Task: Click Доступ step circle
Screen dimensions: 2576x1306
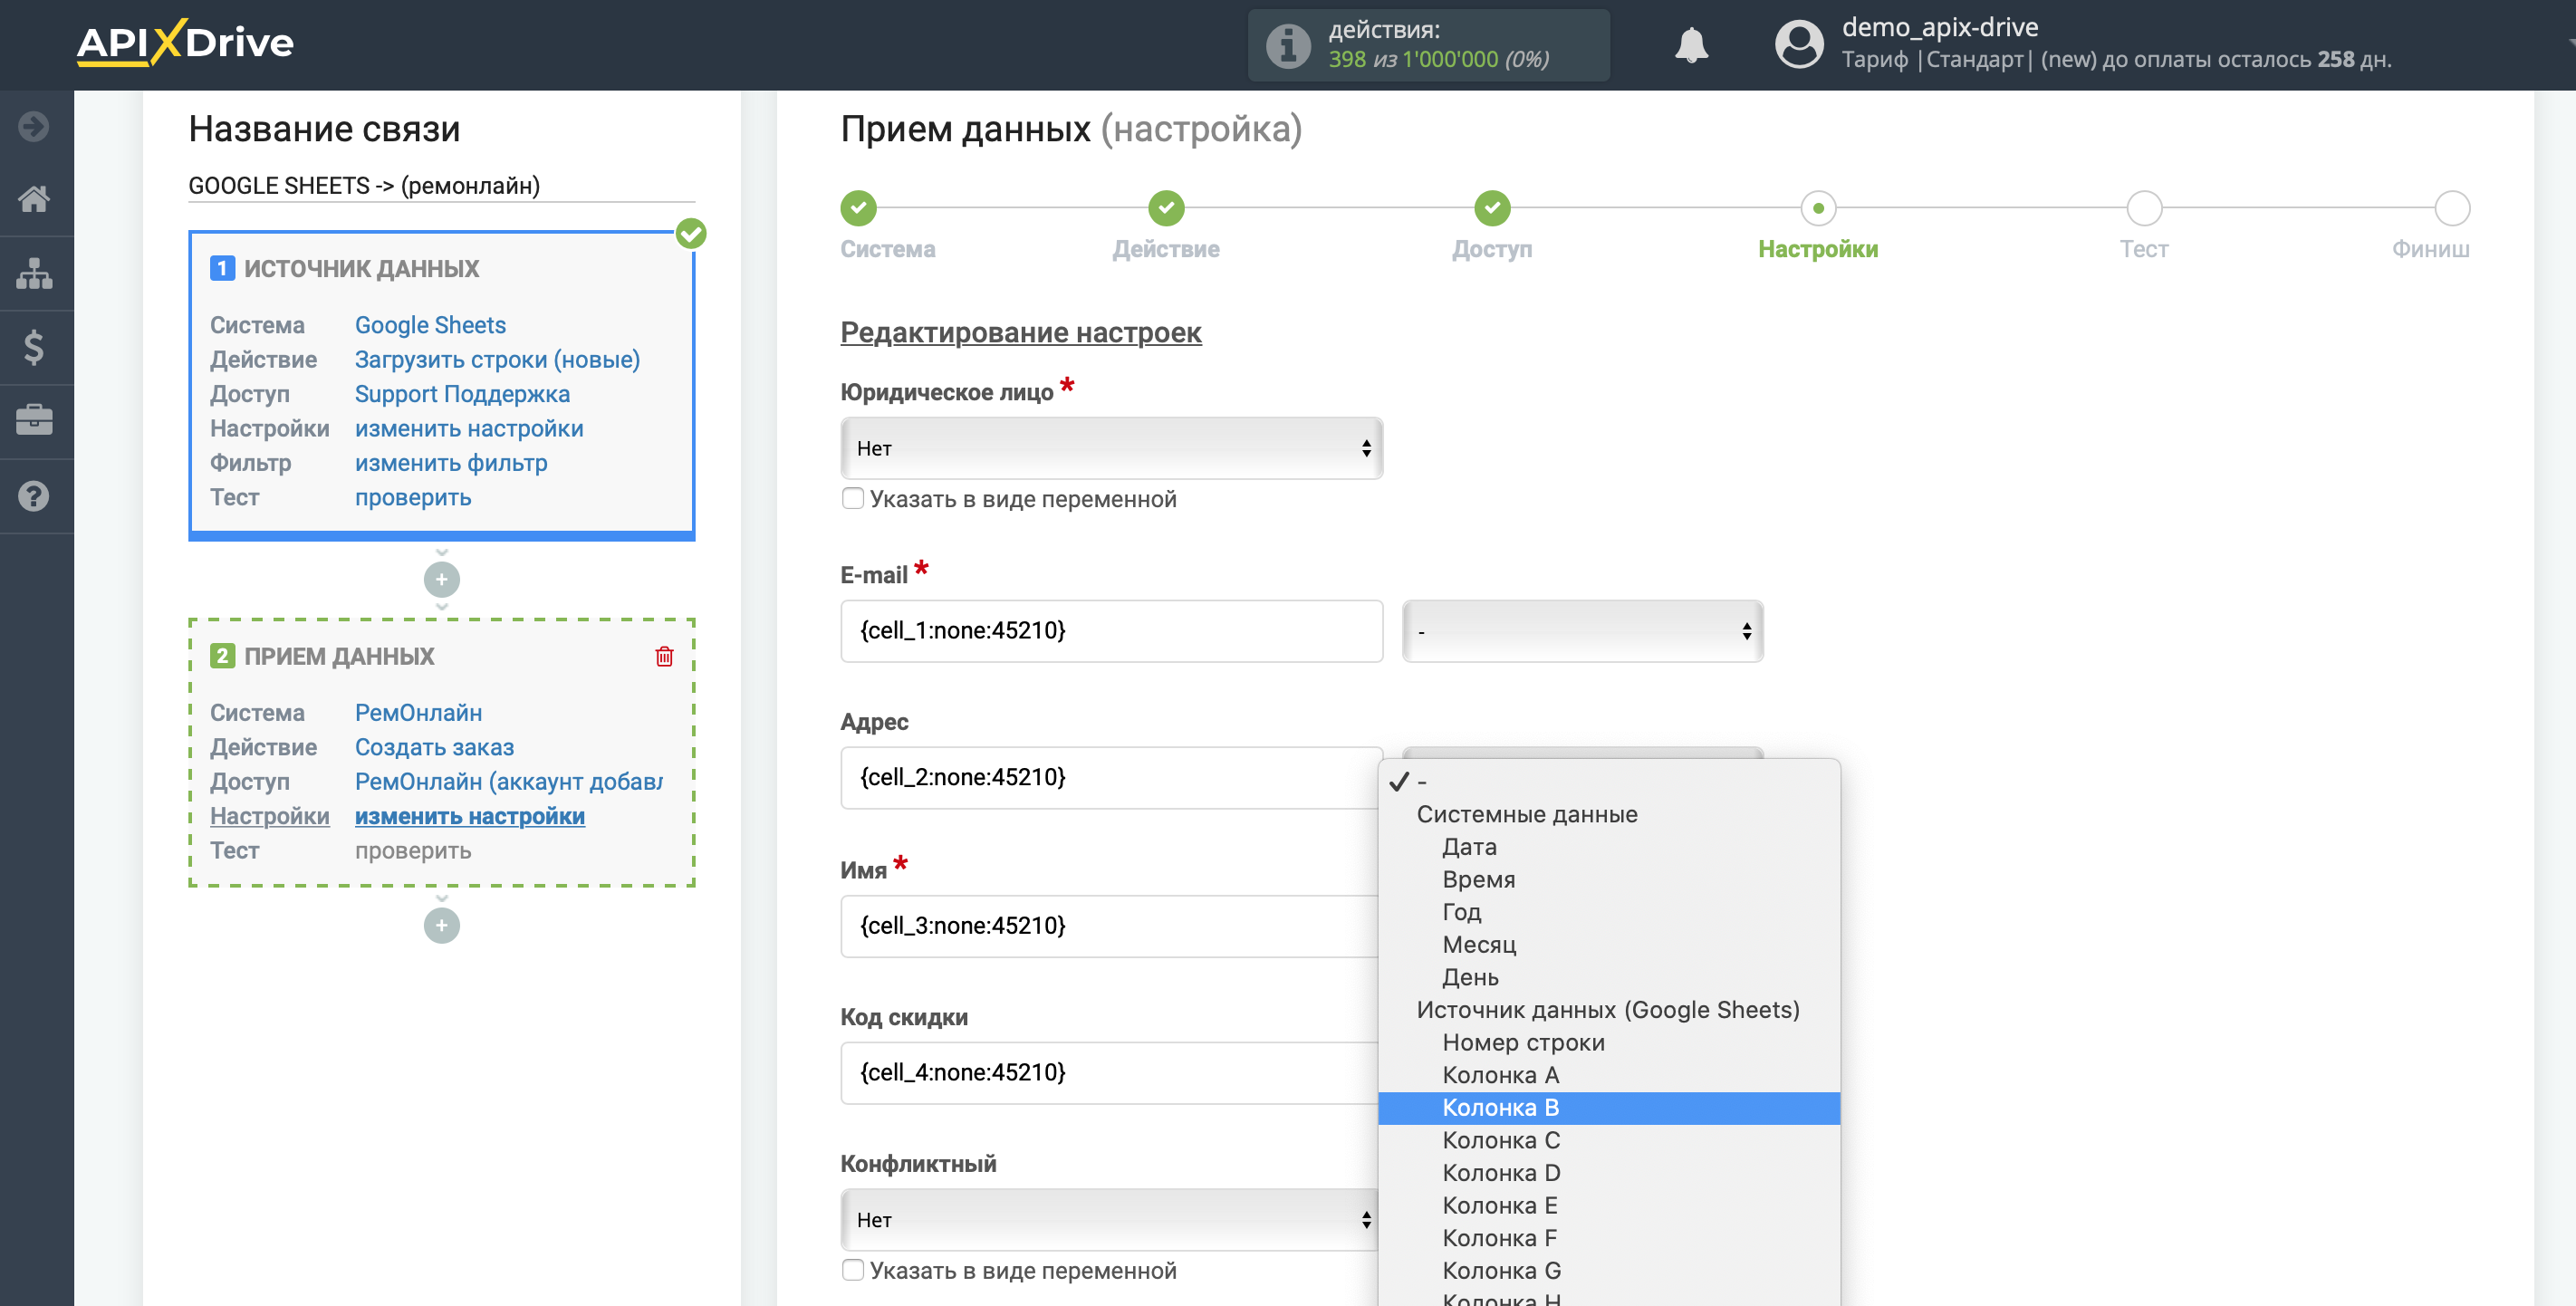Action: coord(1492,208)
